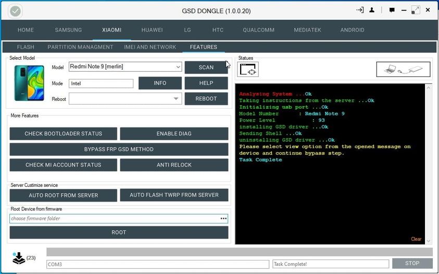Screen dimensions: 439x274
Task: Click the SCAN button
Action: click(206, 68)
